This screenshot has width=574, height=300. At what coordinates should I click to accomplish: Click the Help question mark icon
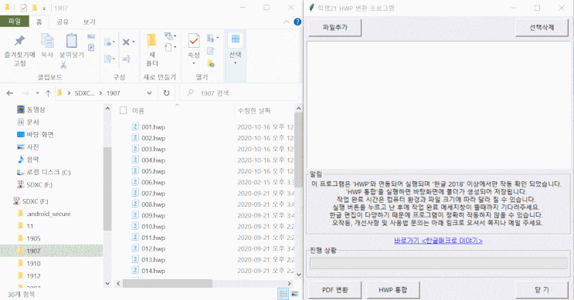coord(297,22)
